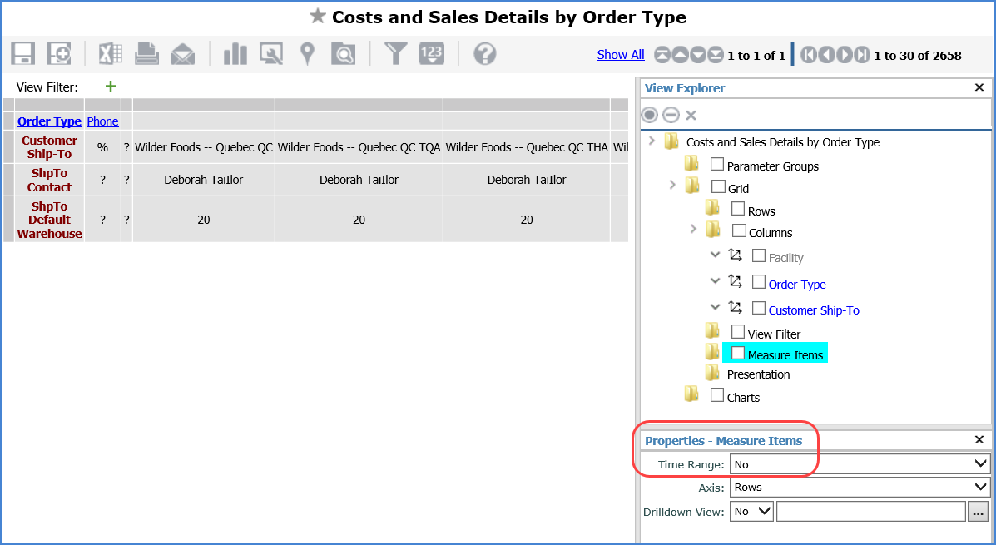
Task: Open the Time Range dropdown
Action: [x=859, y=464]
